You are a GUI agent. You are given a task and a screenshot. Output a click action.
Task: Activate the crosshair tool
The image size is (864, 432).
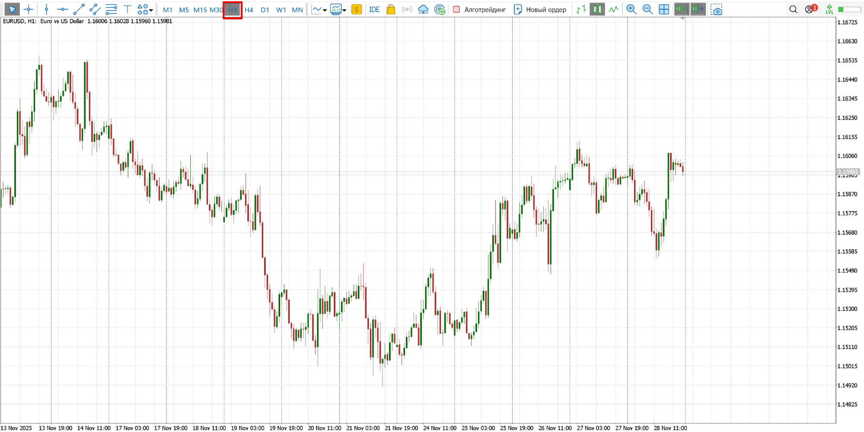pos(29,9)
